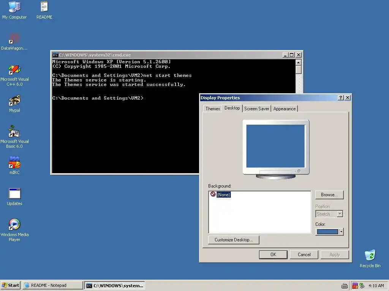Screen dimensions: 389x291
Task: Click the Apply button
Action: [335, 255]
